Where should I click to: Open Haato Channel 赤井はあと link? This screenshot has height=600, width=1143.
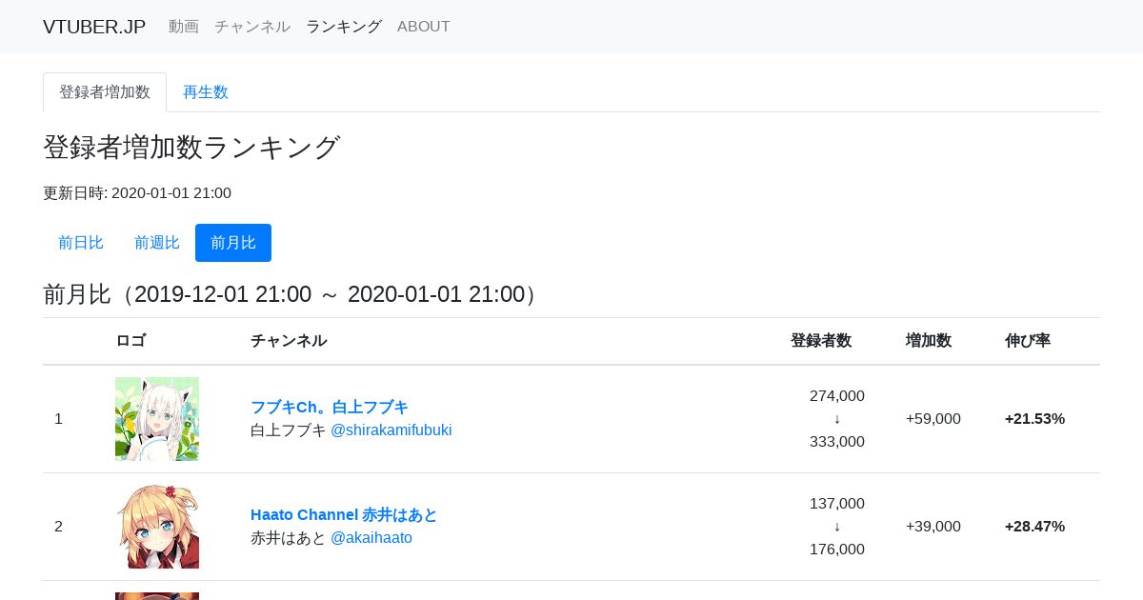[344, 515]
